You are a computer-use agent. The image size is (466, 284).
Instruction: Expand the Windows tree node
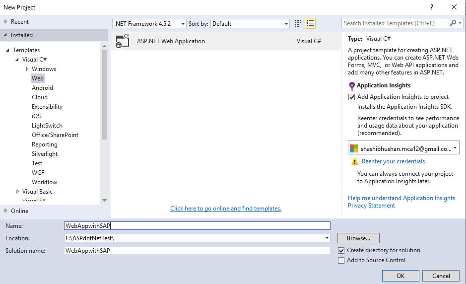pyautogui.click(x=27, y=69)
